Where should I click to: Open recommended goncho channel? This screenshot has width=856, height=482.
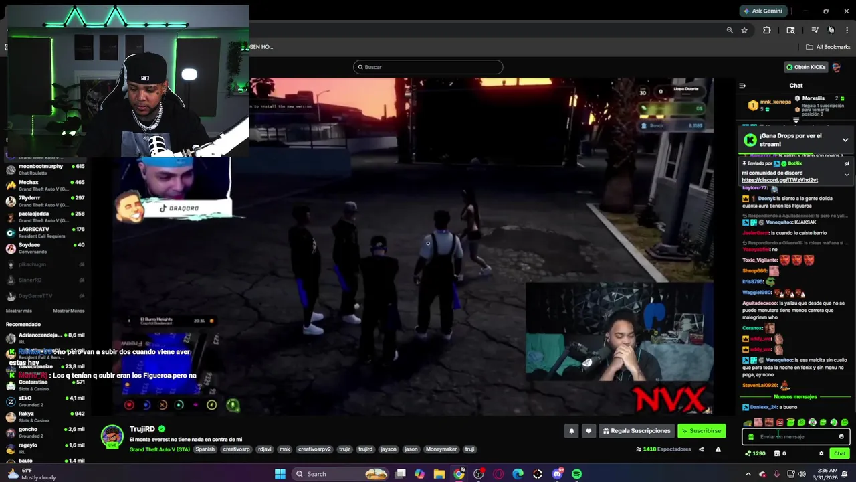(45, 432)
